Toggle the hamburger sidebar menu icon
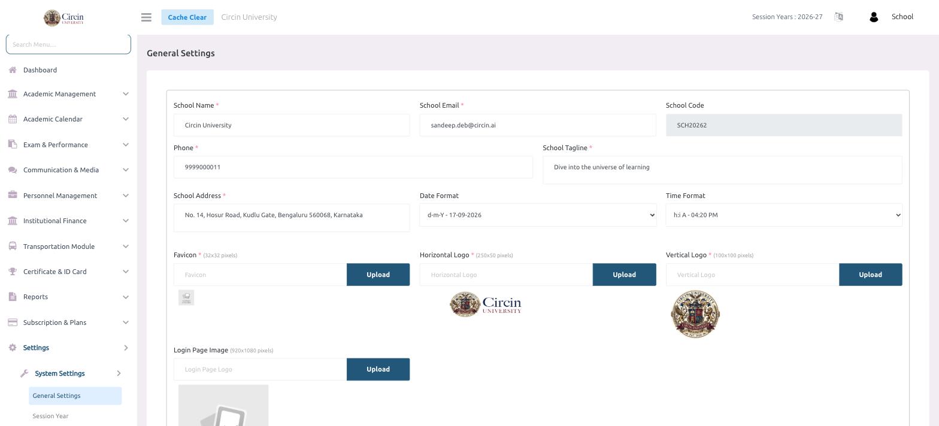Screen dimensions: 939x426 pyautogui.click(x=146, y=17)
